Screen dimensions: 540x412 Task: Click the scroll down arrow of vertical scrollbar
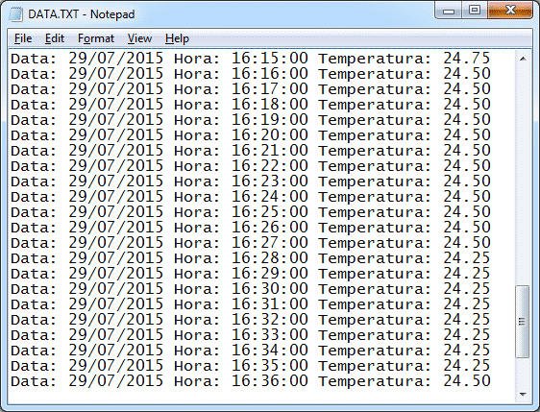(523, 394)
